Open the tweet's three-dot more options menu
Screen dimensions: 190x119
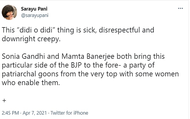[181, 8]
